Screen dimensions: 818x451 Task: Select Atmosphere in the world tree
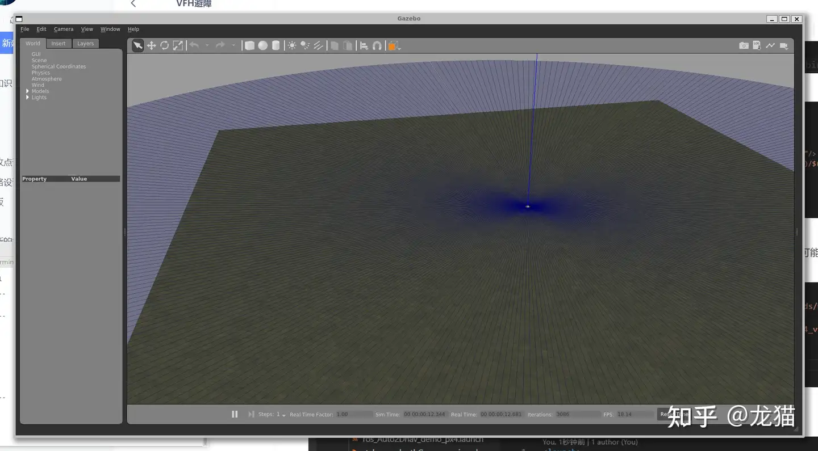47,79
